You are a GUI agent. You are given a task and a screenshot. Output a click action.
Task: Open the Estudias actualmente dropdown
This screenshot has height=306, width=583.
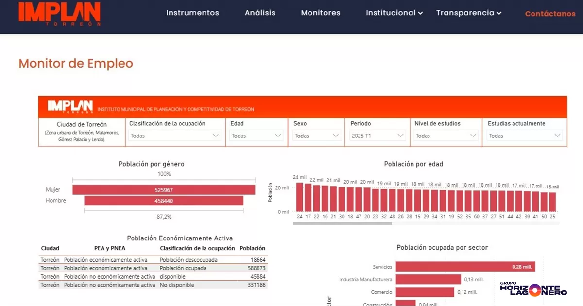coord(524,136)
